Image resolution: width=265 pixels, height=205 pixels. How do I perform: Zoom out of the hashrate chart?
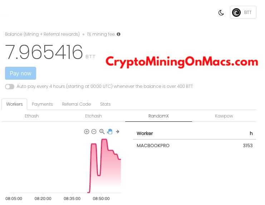point(94,131)
